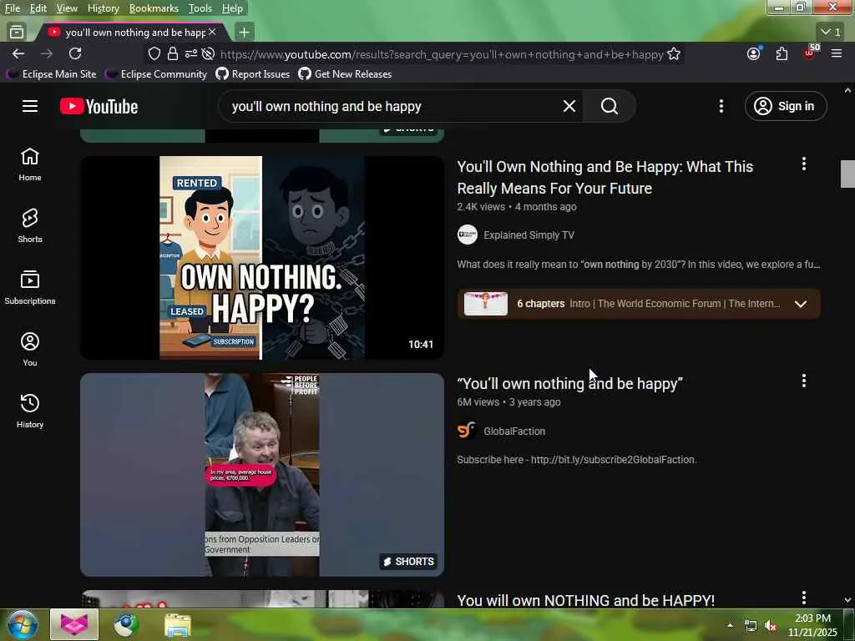
Task: Open You in the sidebar
Action: 30,349
